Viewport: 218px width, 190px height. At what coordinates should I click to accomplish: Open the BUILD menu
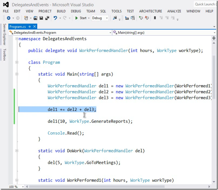coord(61,11)
